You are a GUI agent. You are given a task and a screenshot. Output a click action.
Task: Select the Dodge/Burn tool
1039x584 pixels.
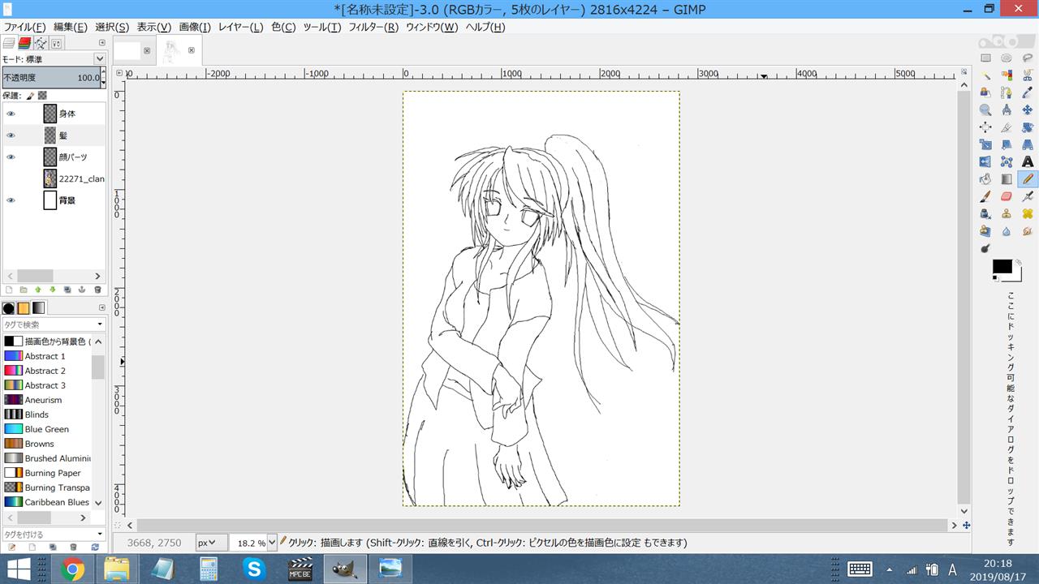click(x=985, y=248)
